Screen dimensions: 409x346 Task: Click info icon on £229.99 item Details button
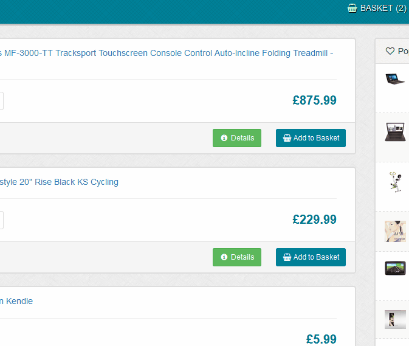pyautogui.click(x=224, y=257)
